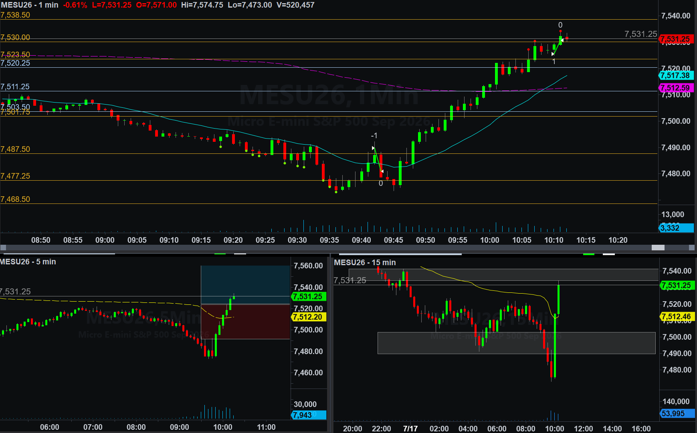This screenshot has width=697, height=433.
Task: Click the '11:00' label on the 5 min time axis
Action: point(266,427)
